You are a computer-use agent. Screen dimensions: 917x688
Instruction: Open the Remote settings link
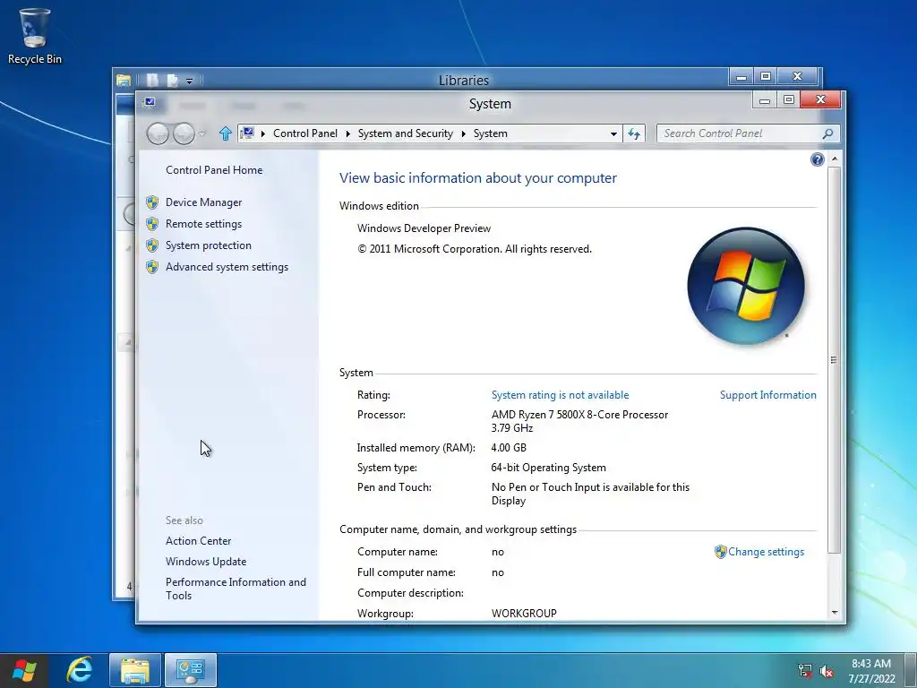coord(203,224)
